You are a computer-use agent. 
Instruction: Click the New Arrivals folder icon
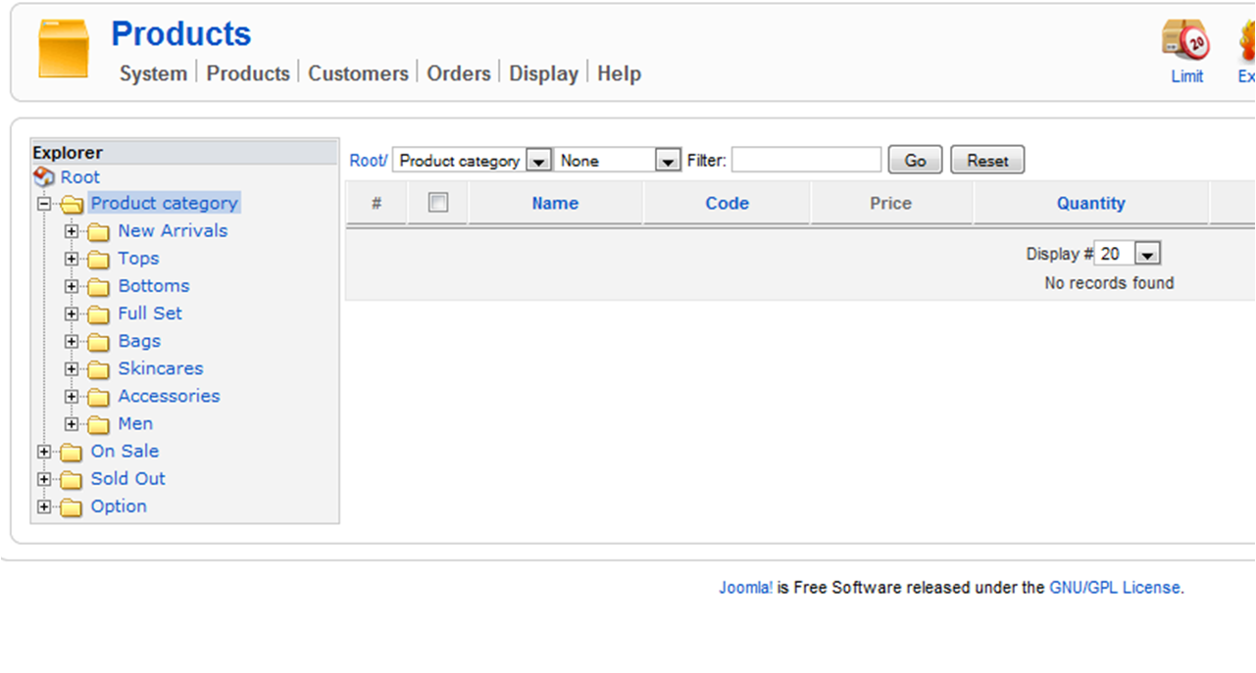point(98,232)
